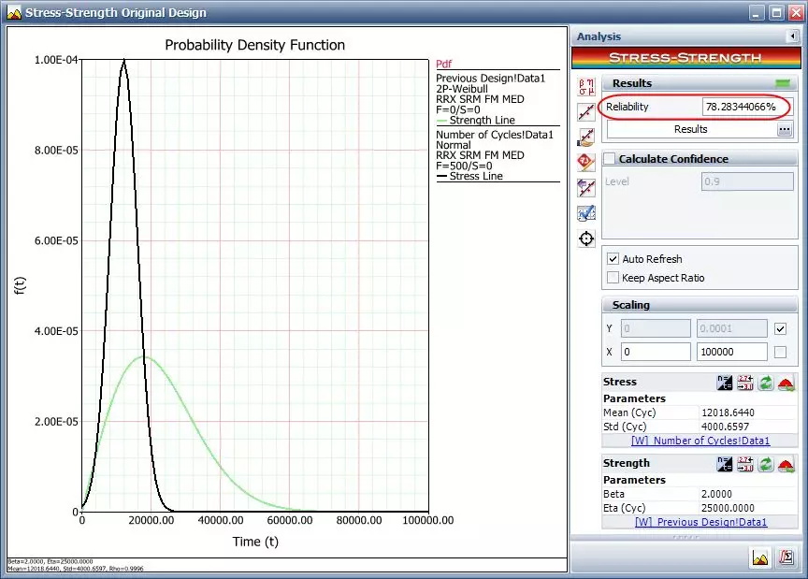Click the Beta value 2.0000
808x579 pixels.
tap(716, 494)
